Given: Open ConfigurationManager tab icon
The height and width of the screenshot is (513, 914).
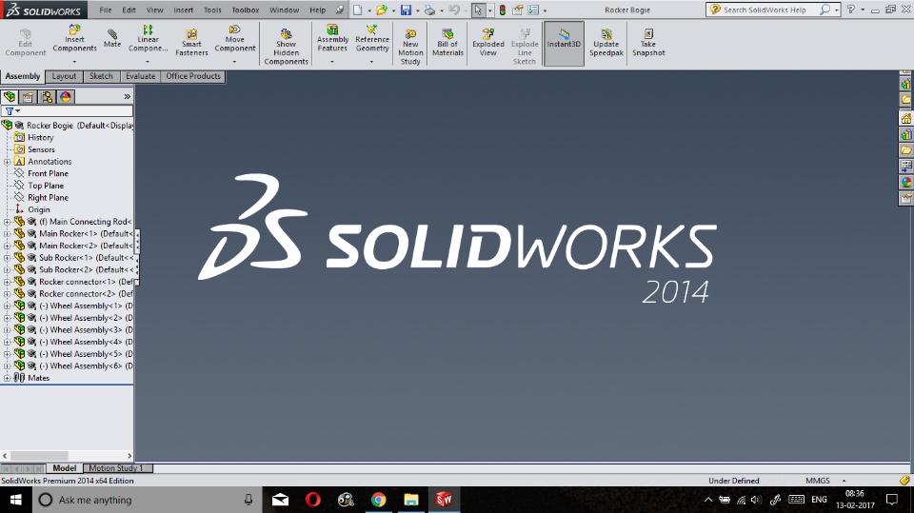Looking at the screenshot, I should click(x=47, y=97).
